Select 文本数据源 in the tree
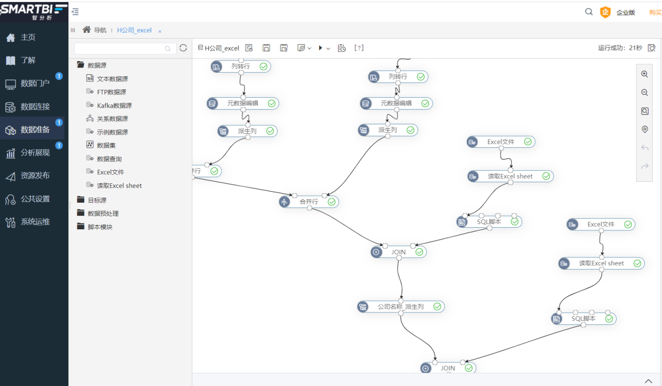 point(107,79)
